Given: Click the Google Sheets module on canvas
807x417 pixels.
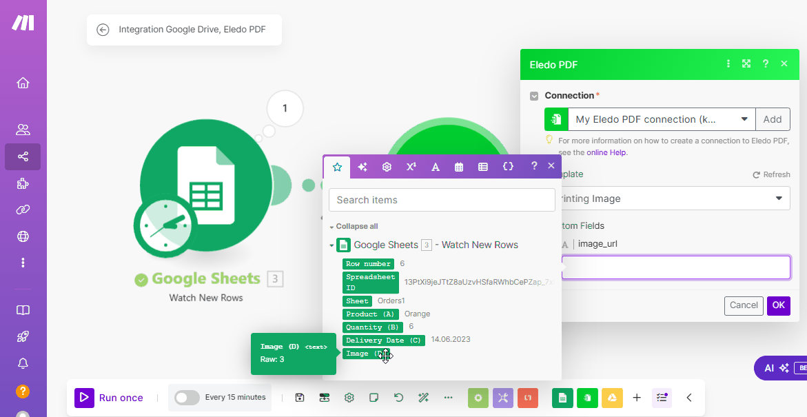Looking at the screenshot, I should click(206, 186).
